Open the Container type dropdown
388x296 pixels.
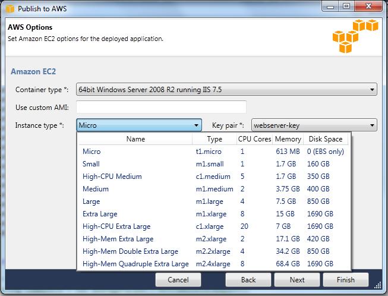[226, 89]
